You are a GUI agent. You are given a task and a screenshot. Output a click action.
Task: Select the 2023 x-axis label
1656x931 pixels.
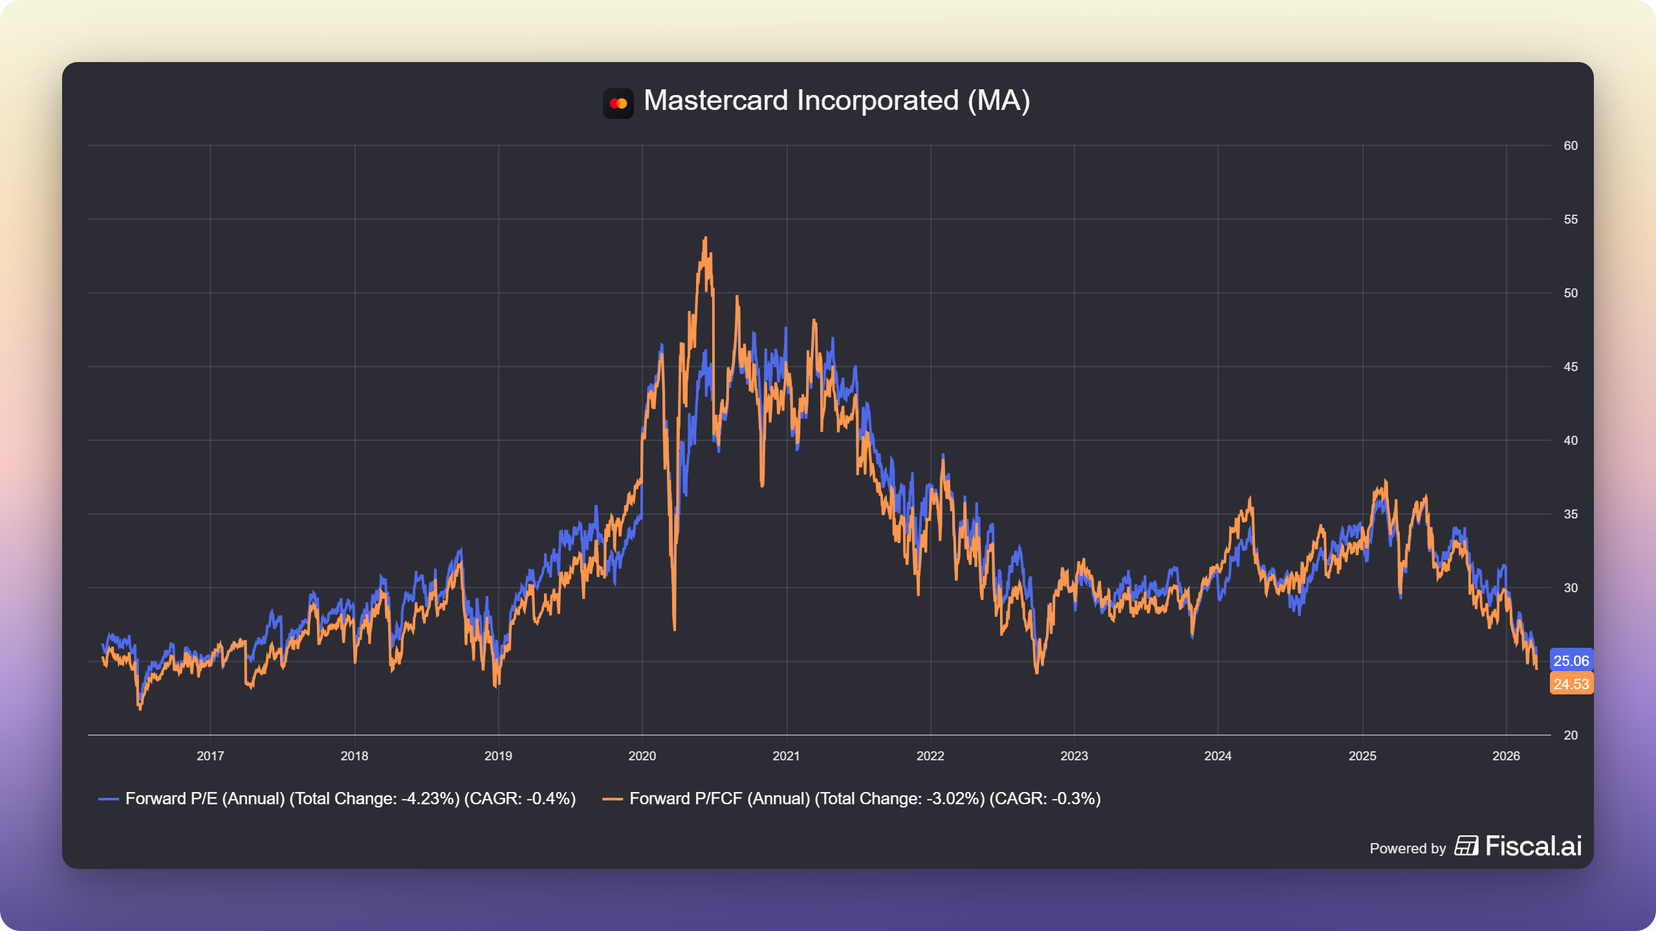pyautogui.click(x=1074, y=756)
